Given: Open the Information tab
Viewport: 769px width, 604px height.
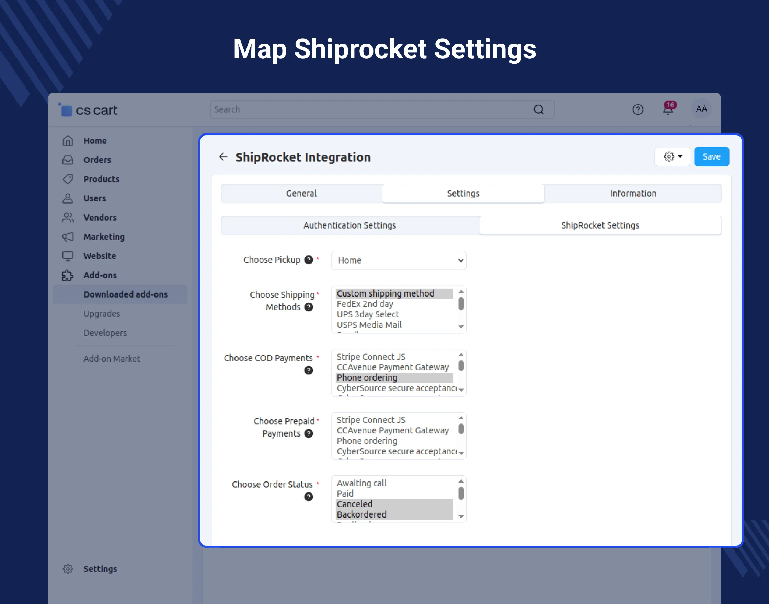Looking at the screenshot, I should coord(633,194).
